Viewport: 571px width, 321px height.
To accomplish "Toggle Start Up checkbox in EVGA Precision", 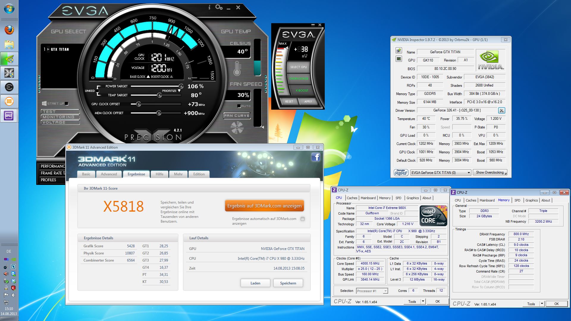I will 67,104.
